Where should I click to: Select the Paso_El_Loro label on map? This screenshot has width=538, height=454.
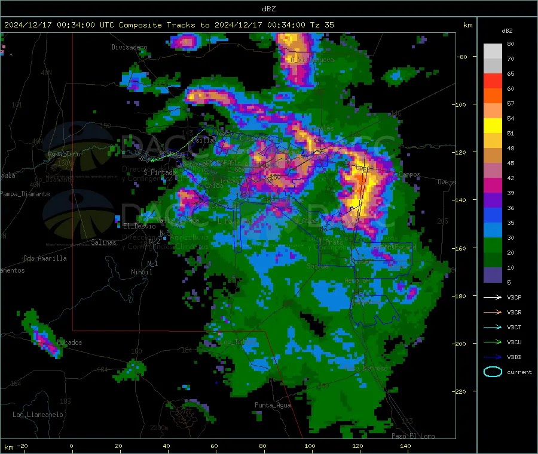(413, 436)
